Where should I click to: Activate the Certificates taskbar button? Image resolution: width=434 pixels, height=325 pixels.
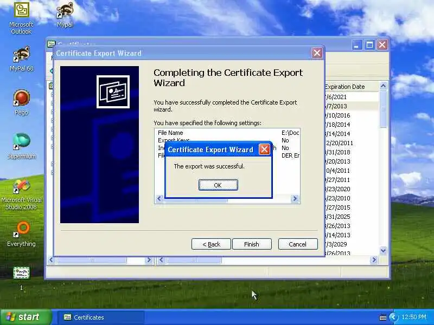click(100, 317)
